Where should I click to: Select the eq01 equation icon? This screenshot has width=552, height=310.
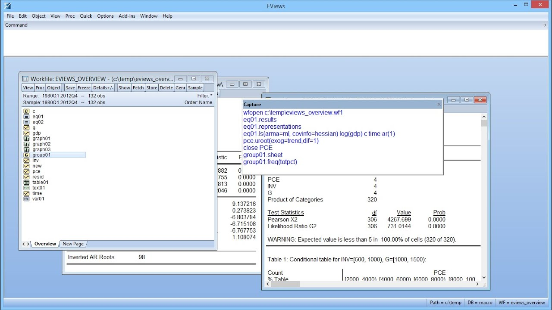pos(26,117)
